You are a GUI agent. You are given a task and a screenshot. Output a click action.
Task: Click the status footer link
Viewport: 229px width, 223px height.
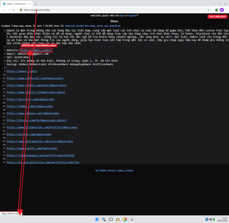[x=120, y=171]
